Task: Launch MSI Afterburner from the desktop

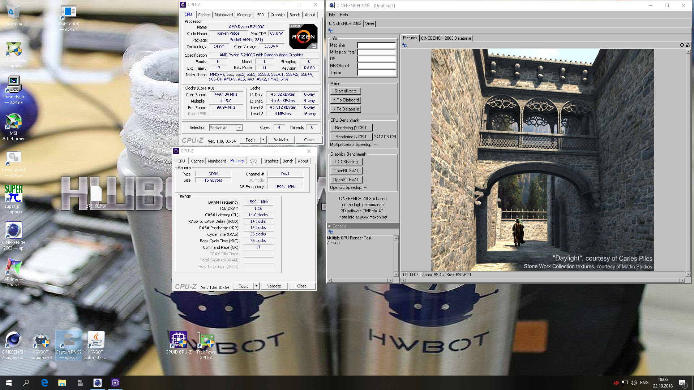Action: coord(13,126)
